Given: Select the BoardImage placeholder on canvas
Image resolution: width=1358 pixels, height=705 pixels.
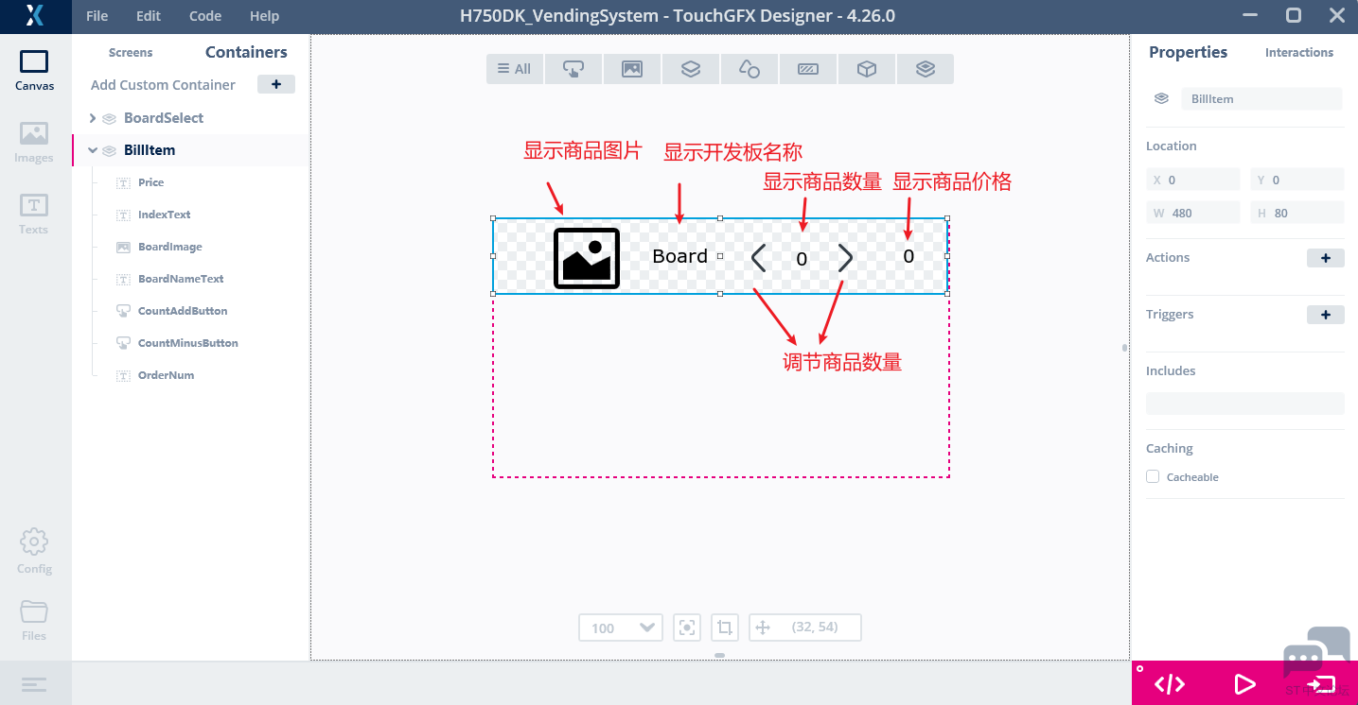Looking at the screenshot, I should (x=587, y=258).
